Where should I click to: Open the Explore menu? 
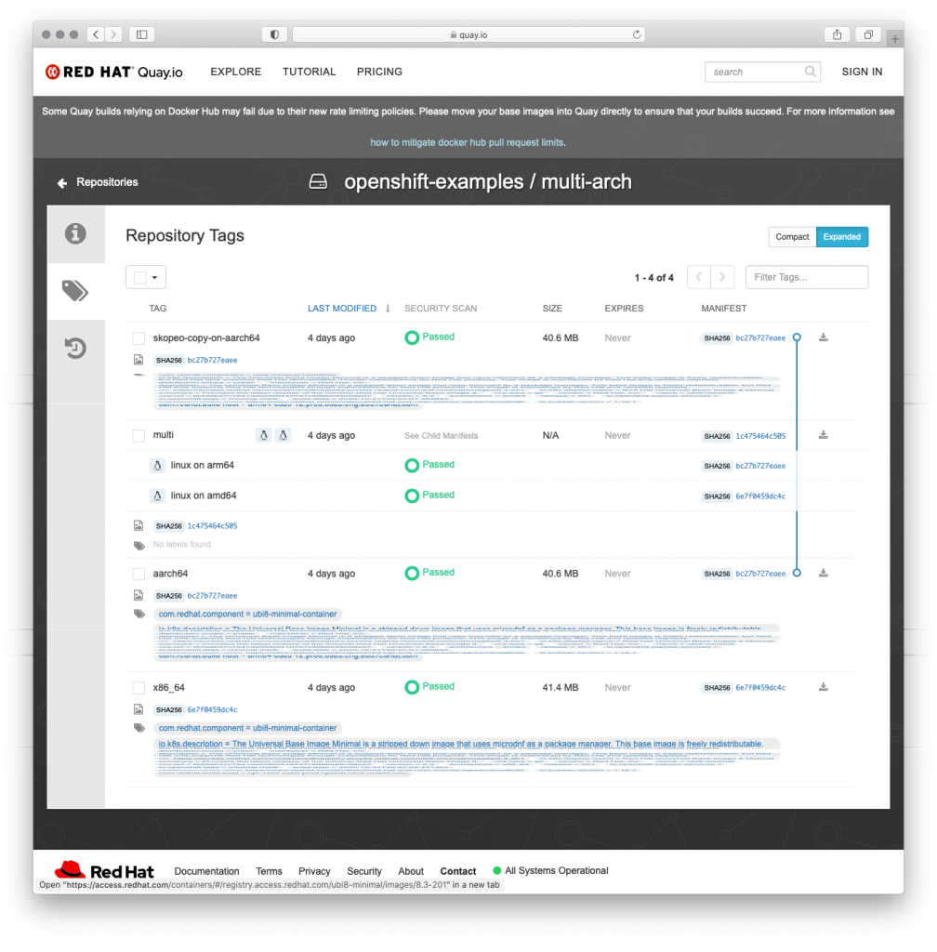[x=235, y=72]
